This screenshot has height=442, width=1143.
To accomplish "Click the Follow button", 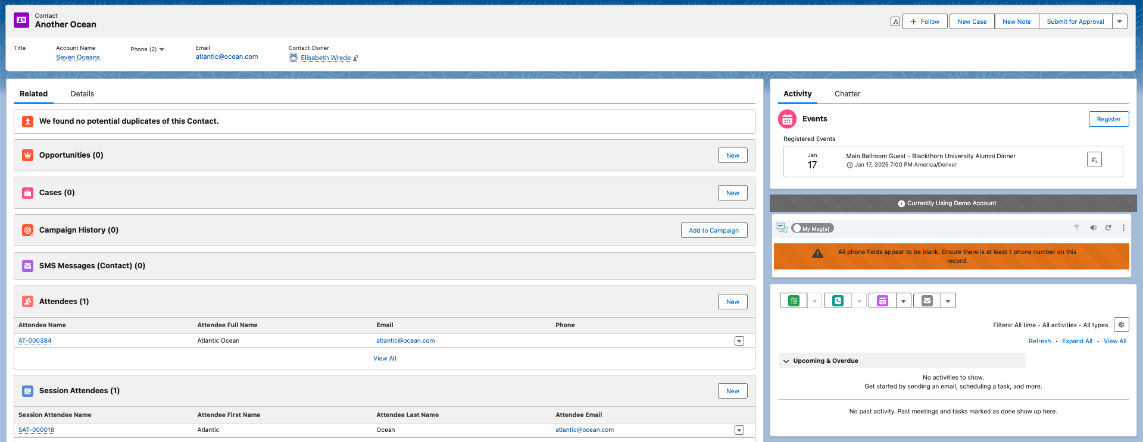I will pyautogui.click(x=925, y=21).
